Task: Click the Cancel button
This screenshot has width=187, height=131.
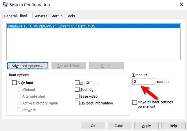Action: pos(120,126)
